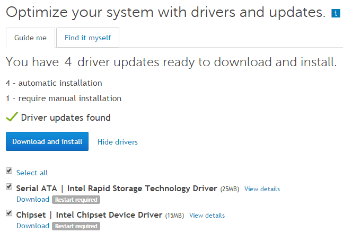This screenshot has width=343, height=233.
Task: Select the Chipset driver title text
Action: coord(89,215)
